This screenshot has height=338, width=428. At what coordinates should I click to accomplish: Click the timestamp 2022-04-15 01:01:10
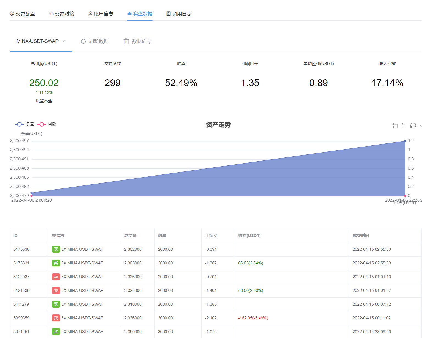[x=372, y=277]
